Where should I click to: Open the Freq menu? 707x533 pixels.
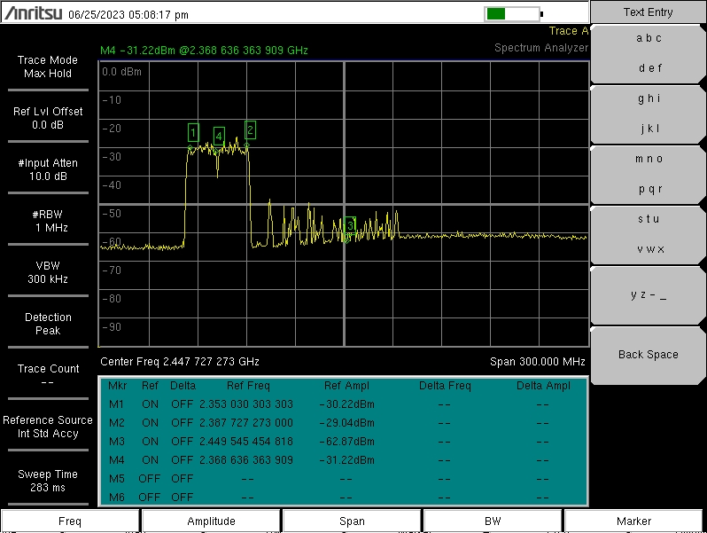(70, 521)
